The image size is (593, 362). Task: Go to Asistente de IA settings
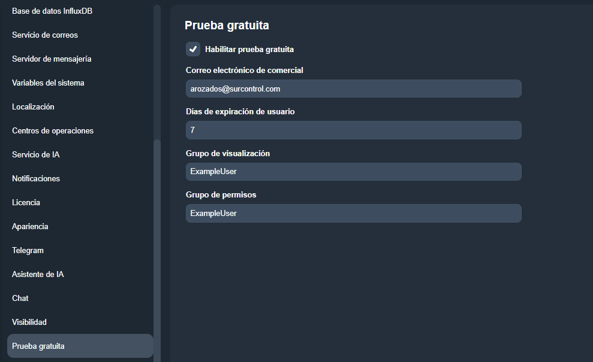[37, 274]
